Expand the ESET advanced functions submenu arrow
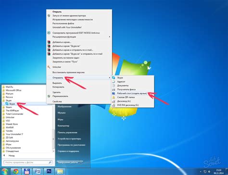The image size is (228, 175). point(110,37)
